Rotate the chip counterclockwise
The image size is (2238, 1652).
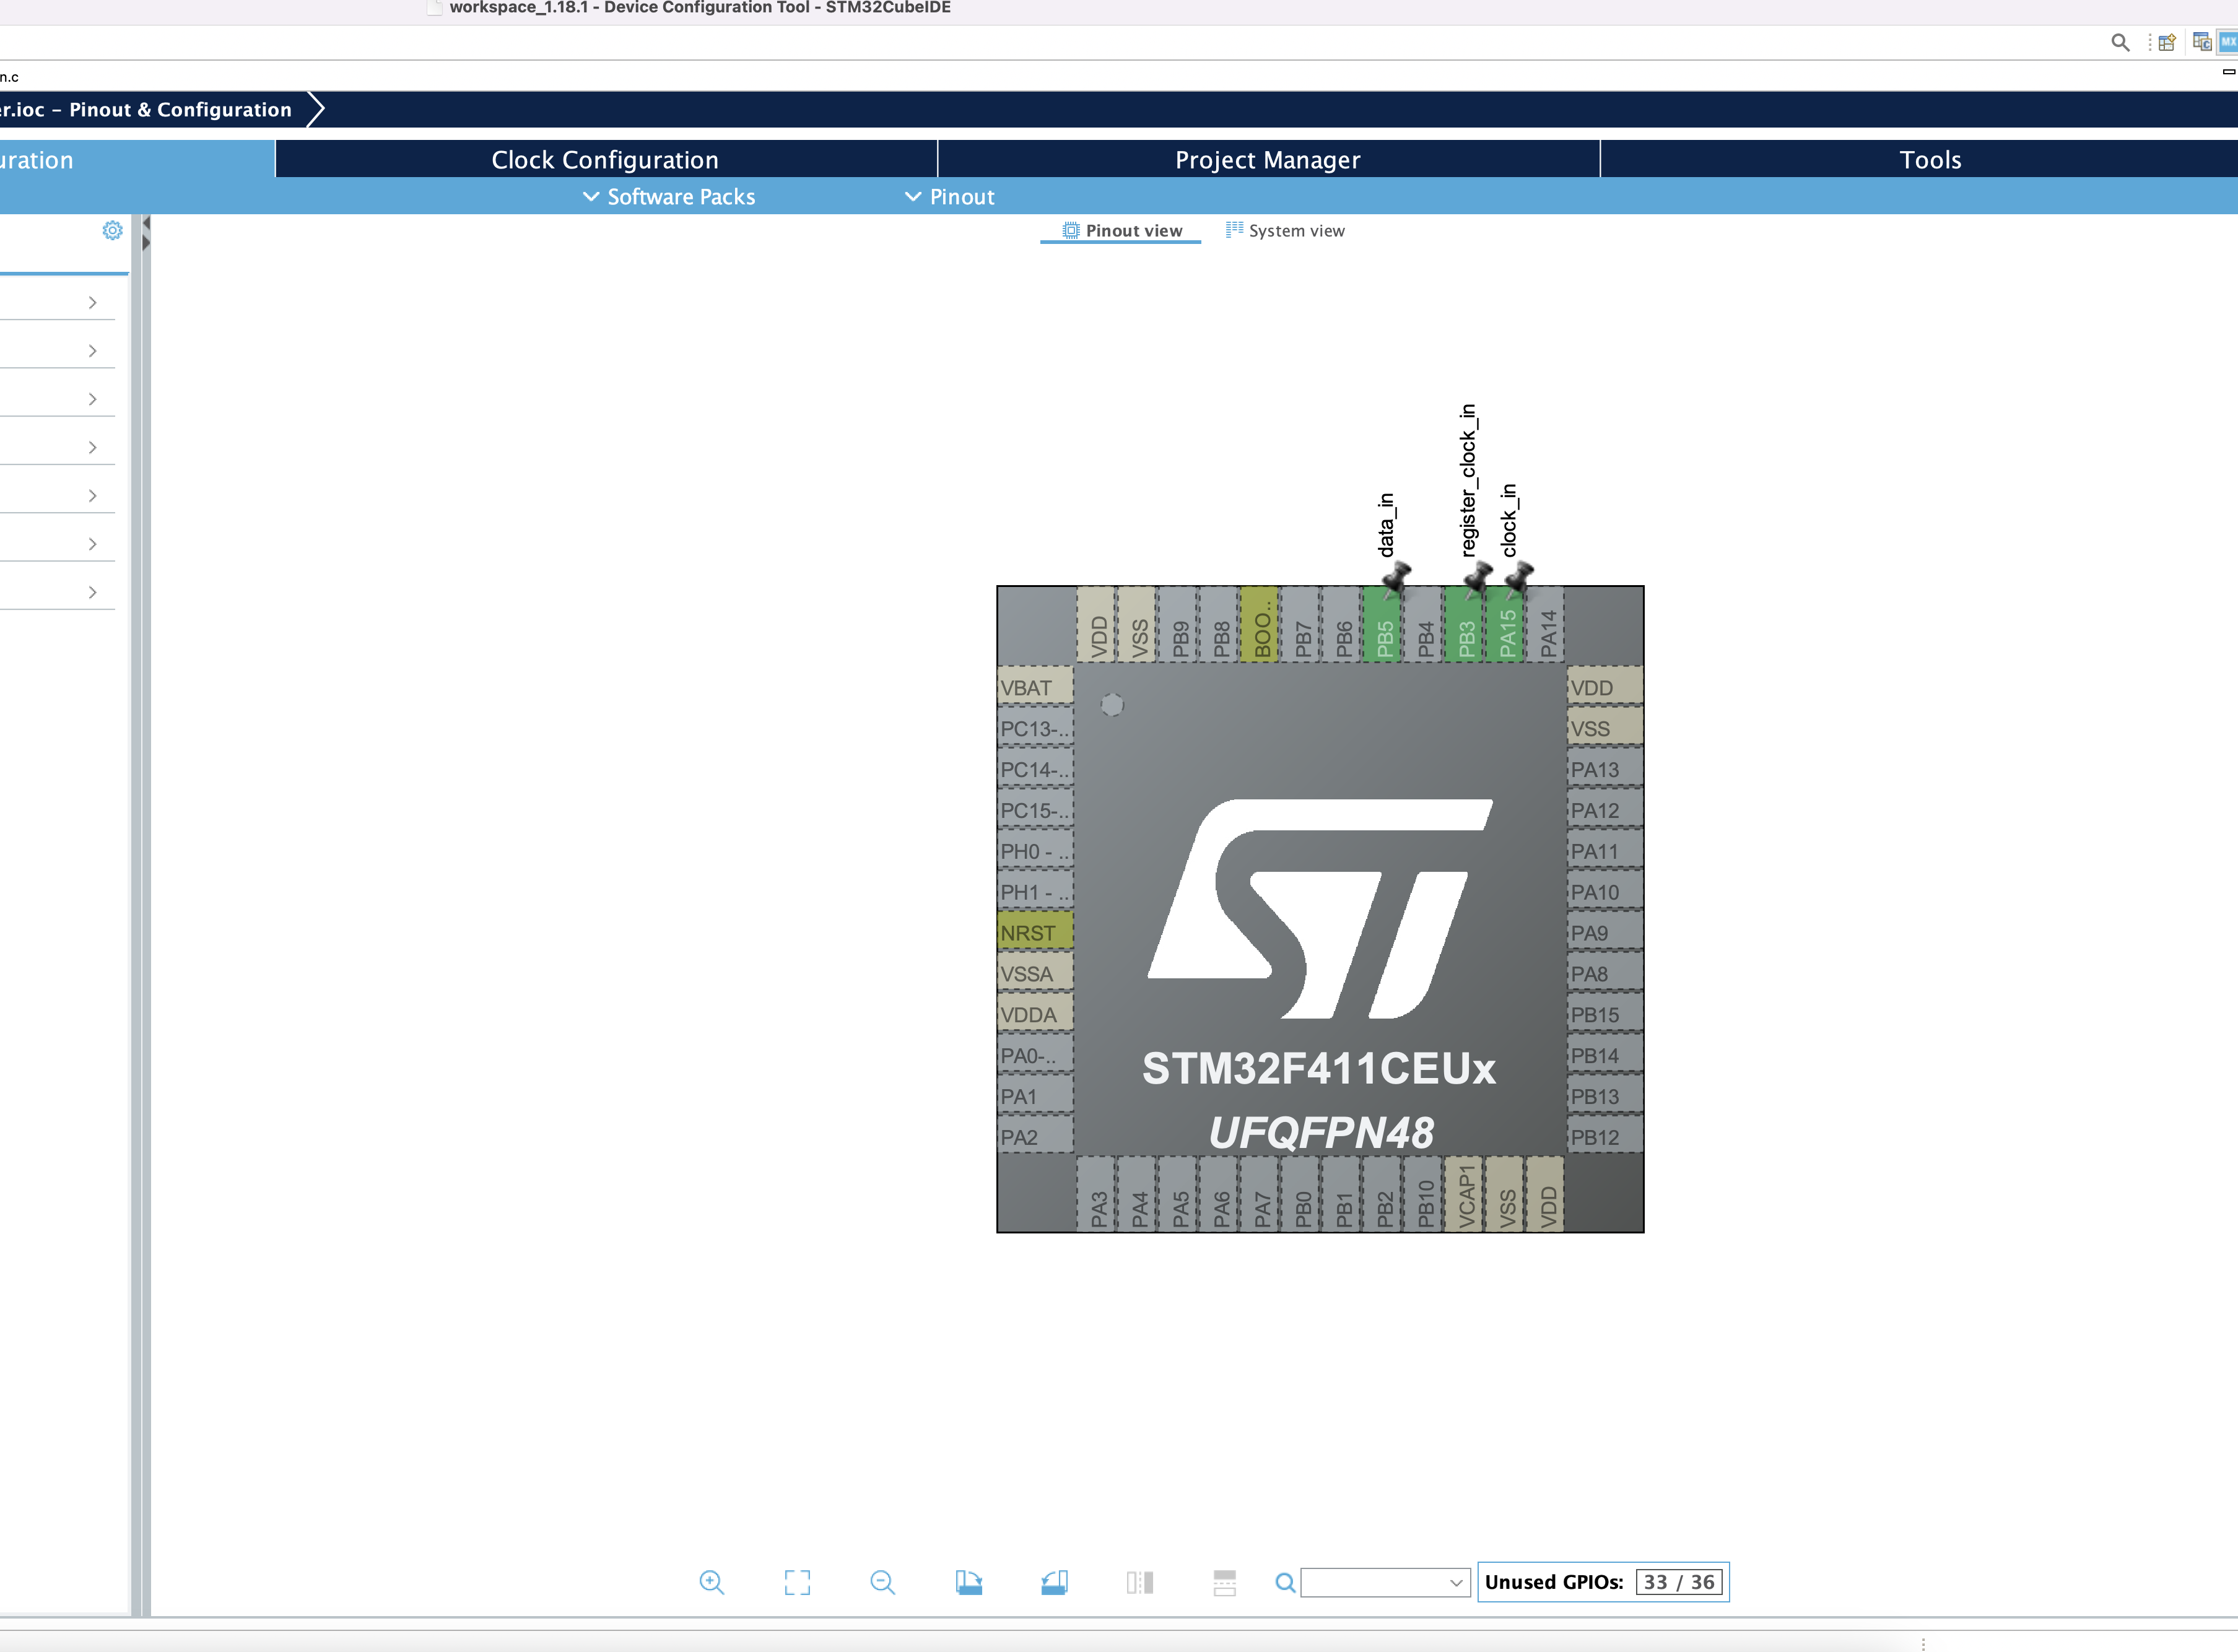coord(1054,1583)
